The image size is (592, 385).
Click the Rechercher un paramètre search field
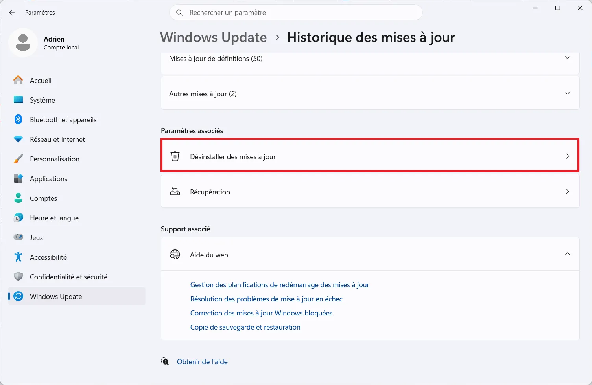point(296,12)
